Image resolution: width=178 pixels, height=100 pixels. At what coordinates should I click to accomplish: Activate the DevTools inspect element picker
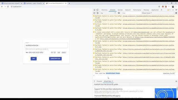(94, 10)
